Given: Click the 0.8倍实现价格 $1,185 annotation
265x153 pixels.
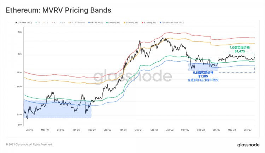Looking at the screenshot, I should 203,74.
